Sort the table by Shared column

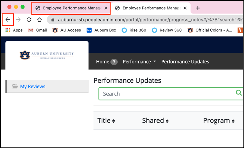coord(155,121)
